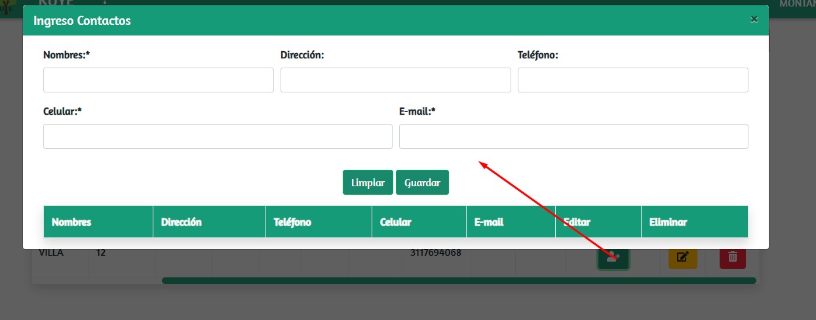The image size is (816, 320).
Task: Focus the Nombres input field
Action: click(158, 80)
